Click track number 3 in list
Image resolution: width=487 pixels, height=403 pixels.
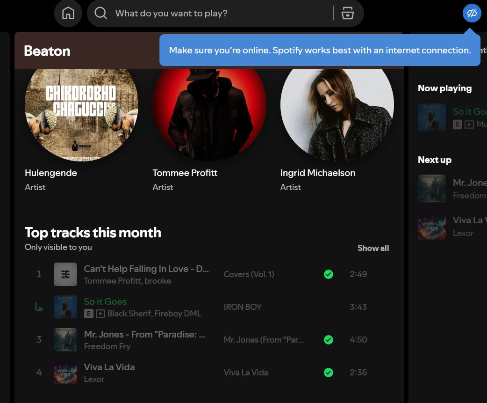point(39,339)
